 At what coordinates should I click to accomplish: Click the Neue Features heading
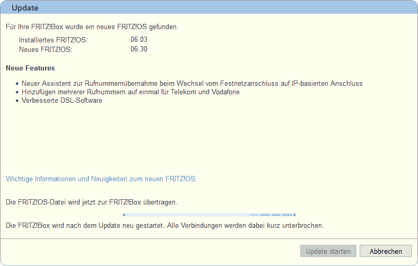pyautogui.click(x=30, y=68)
